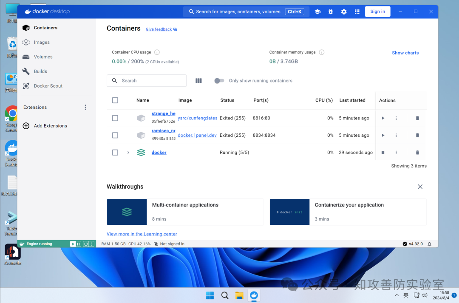459x303 pixels.
Task: Pause the Docker engine
Action: pyautogui.click(x=78, y=244)
